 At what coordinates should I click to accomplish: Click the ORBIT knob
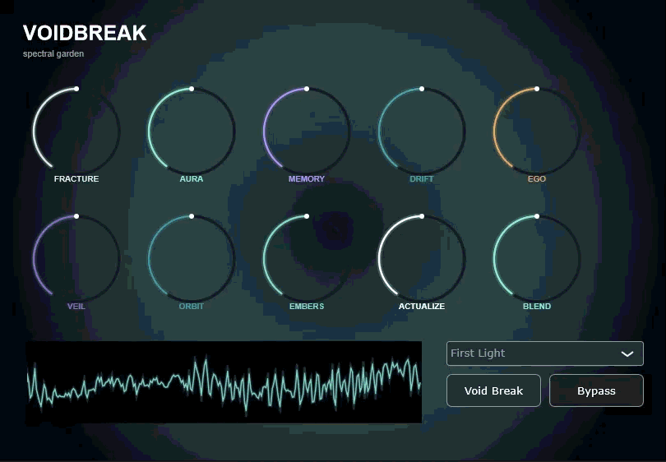[x=192, y=259]
